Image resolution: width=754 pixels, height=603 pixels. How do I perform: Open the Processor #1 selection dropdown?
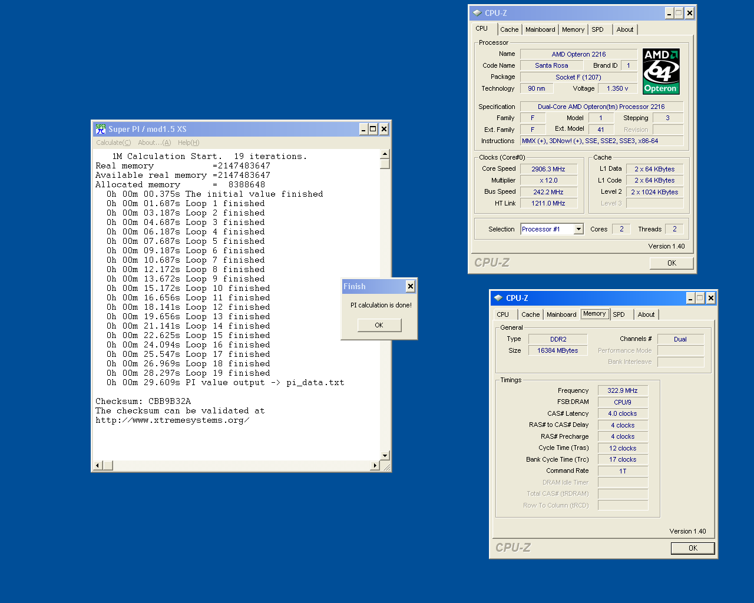tap(578, 229)
